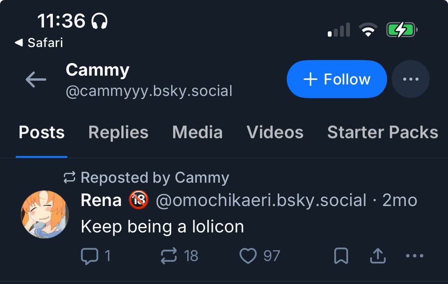
Task: Share the post via share icon
Action: (x=378, y=256)
